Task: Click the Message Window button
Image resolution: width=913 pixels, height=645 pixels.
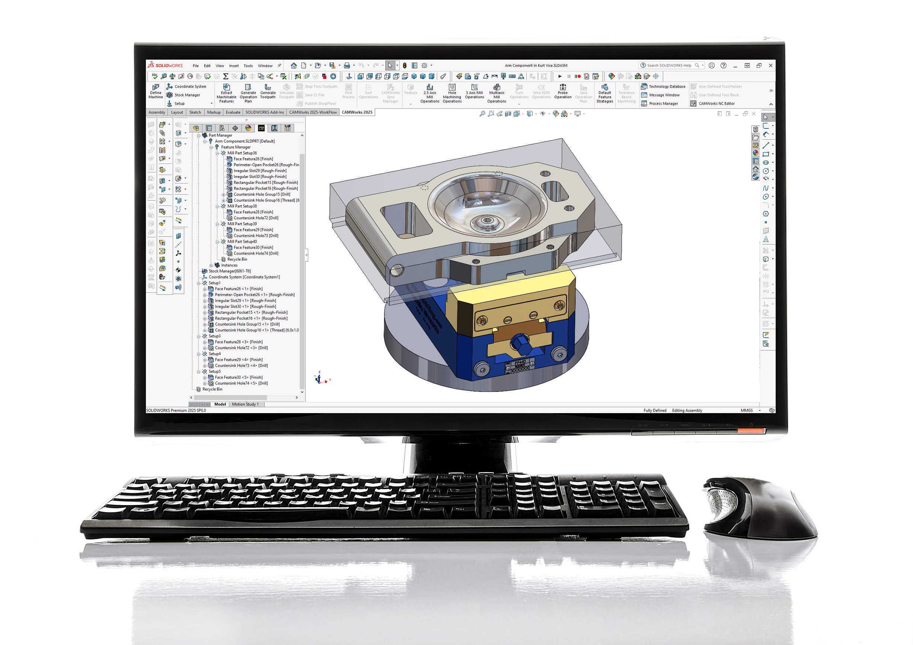Action: (662, 95)
